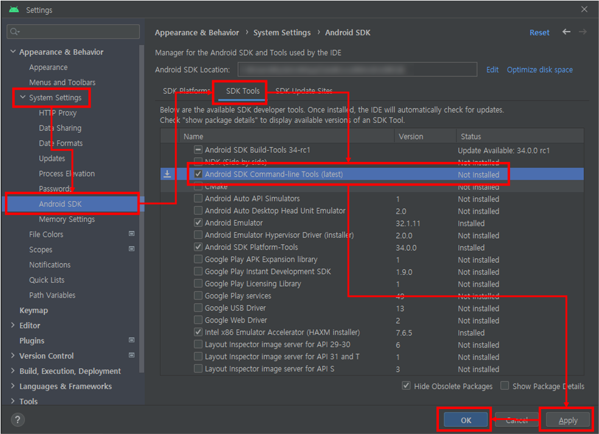Check Google Play APK Expansion library
The image size is (599, 434).
(198, 259)
